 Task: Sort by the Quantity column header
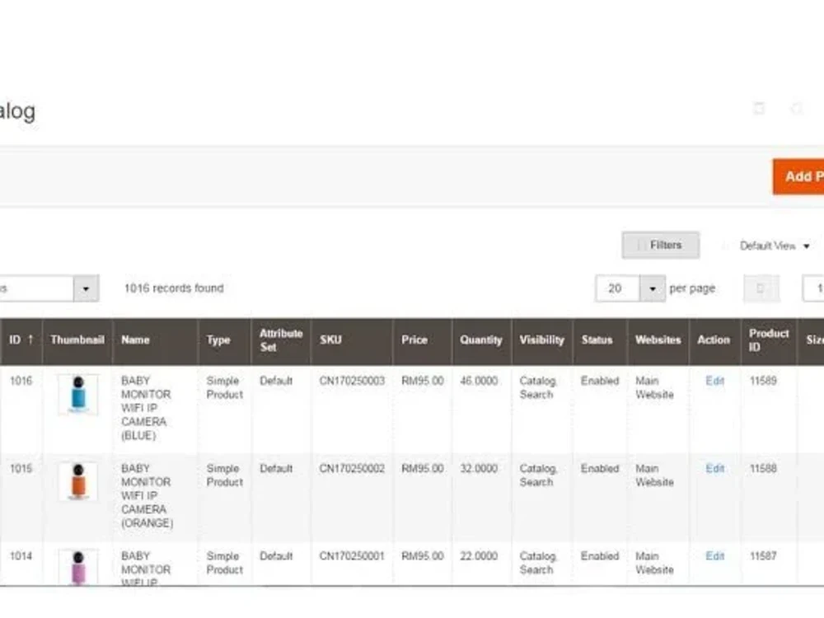click(x=481, y=340)
